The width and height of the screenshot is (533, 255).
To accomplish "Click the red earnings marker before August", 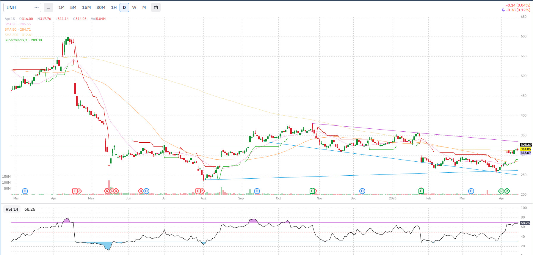I will [x=198, y=191].
